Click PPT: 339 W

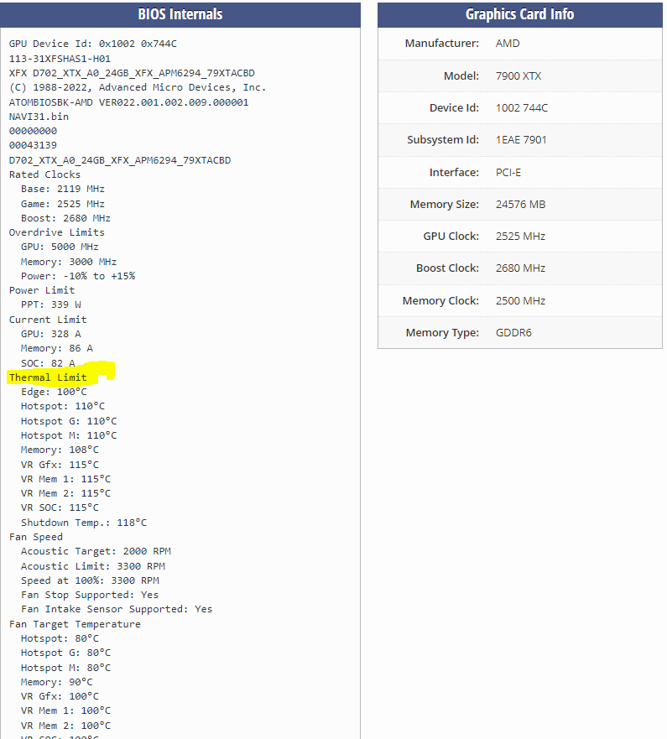coord(51,304)
